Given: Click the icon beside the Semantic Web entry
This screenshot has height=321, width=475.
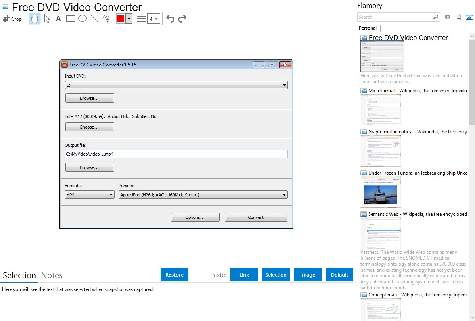Looking at the screenshot, I should pos(364,214).
